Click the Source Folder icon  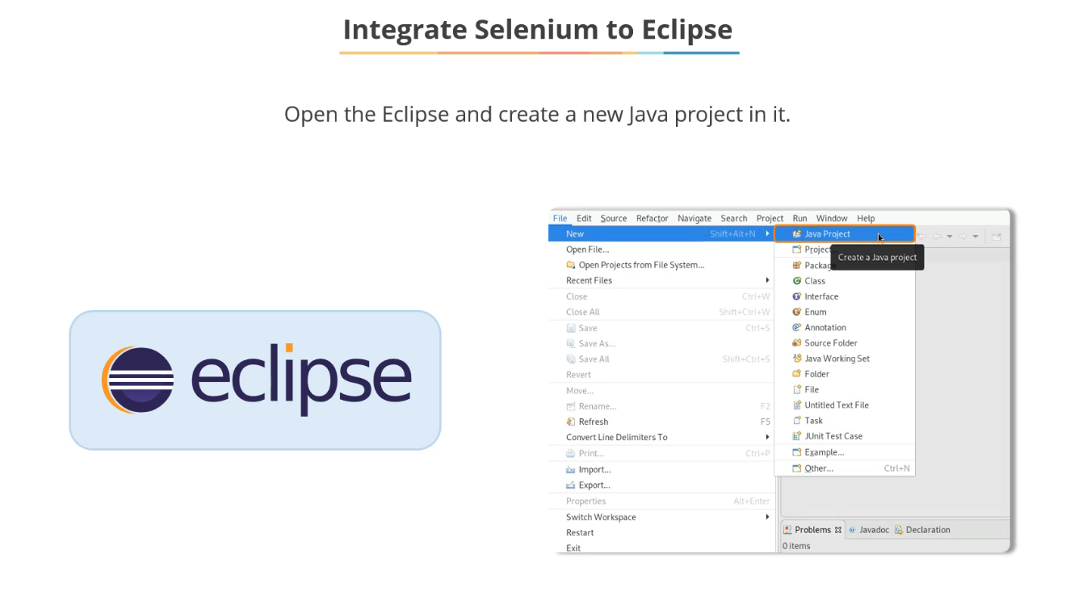click(x=797, y=342)
